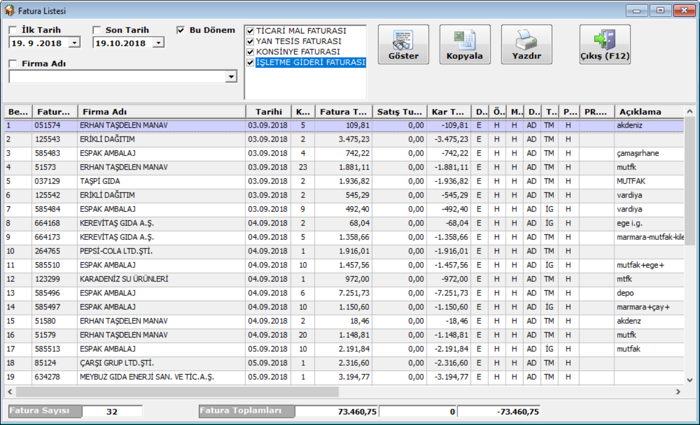
Task: Open the İlk Tarih date dropdown
Action: [x=74, y=43]
